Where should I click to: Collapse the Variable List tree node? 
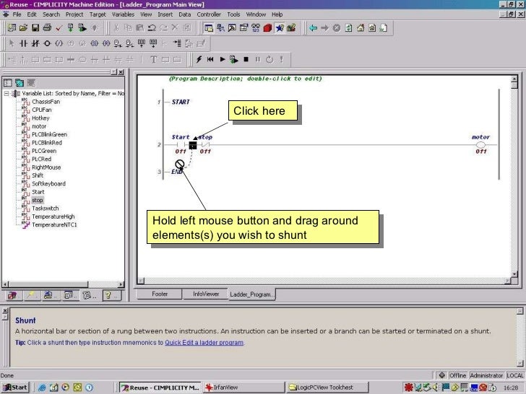(7, 94)
